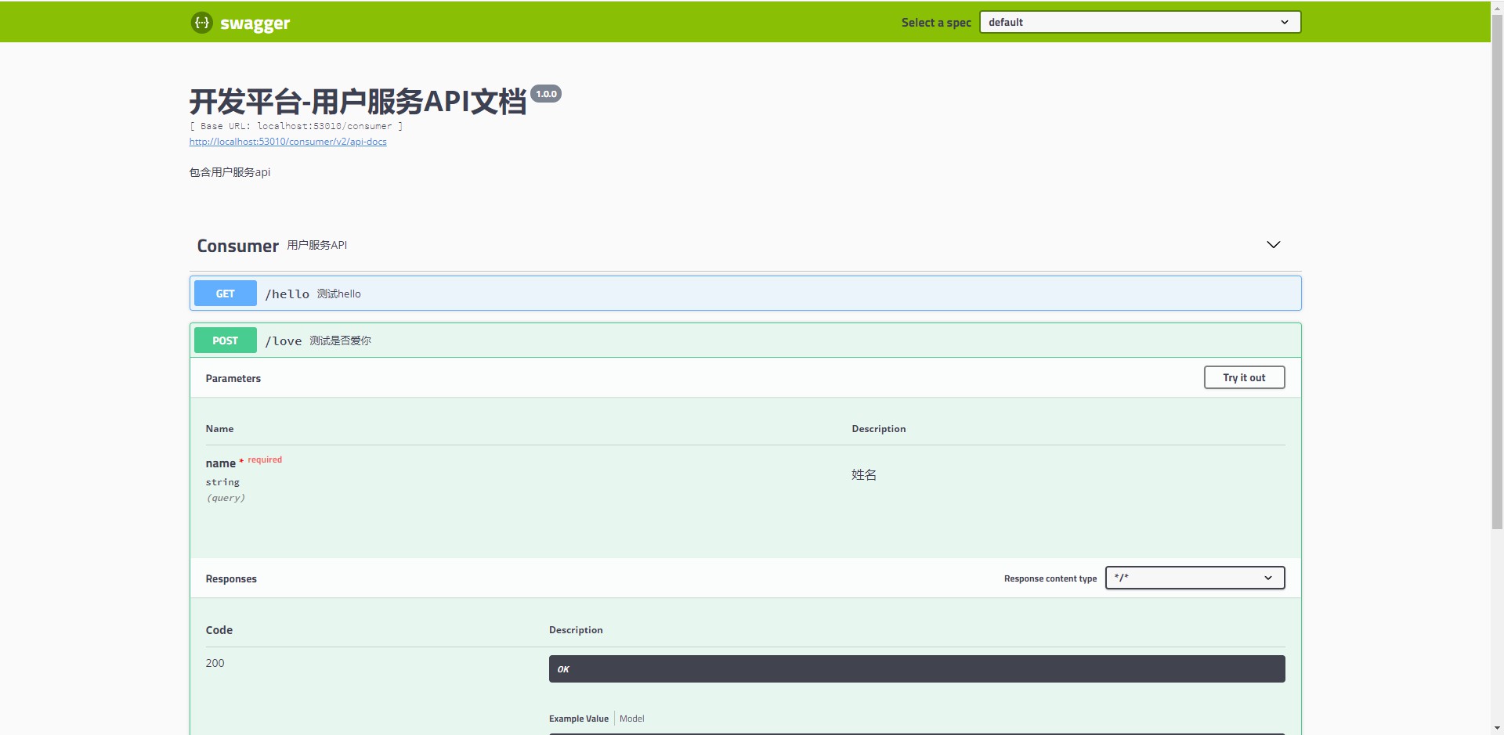Click the vertical scrollbar thumb

[1497, 271]
